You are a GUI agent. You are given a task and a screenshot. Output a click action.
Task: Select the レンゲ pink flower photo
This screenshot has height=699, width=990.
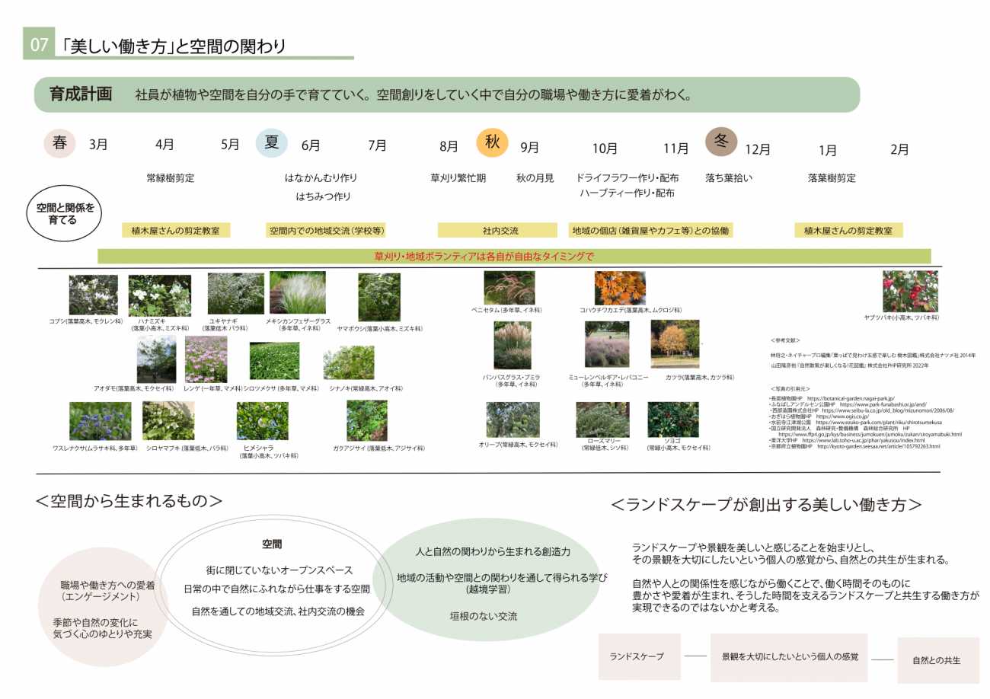pos(206,359)
